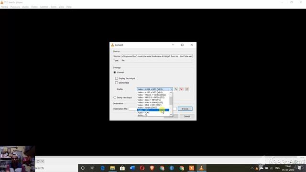Select the Convert radio button
Viewport: 306px width, 172px height.
pyautogui.click(x=115, y=72)
